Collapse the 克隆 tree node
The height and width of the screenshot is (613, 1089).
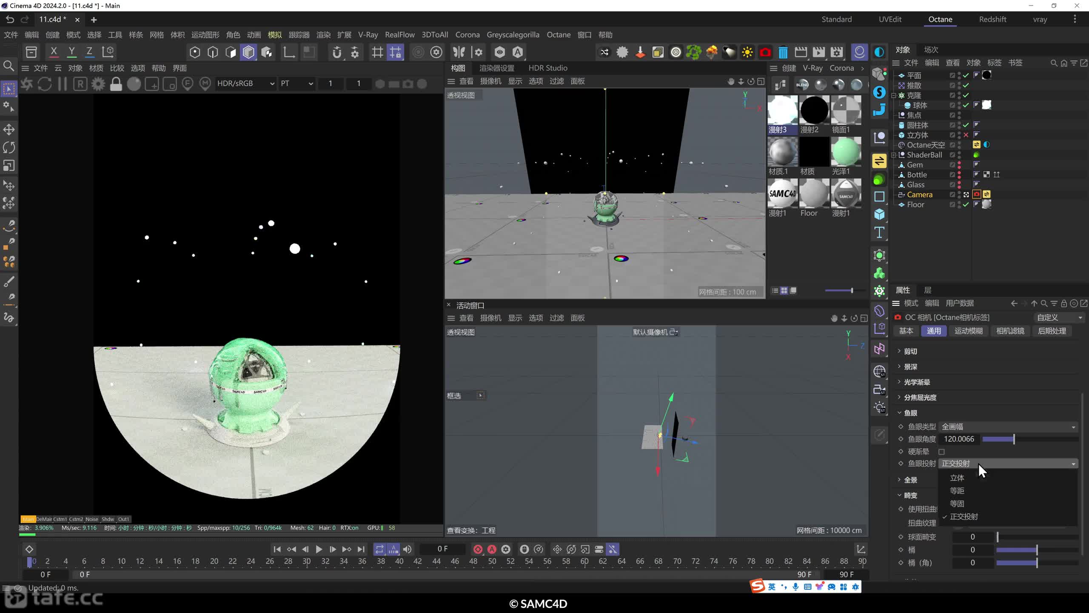coord(894,95)
